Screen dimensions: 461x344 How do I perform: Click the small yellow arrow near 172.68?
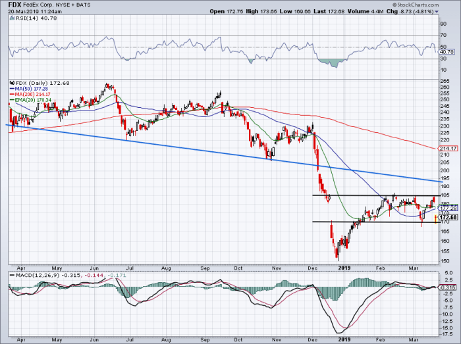pyautogui.click(x=435, y=218)
